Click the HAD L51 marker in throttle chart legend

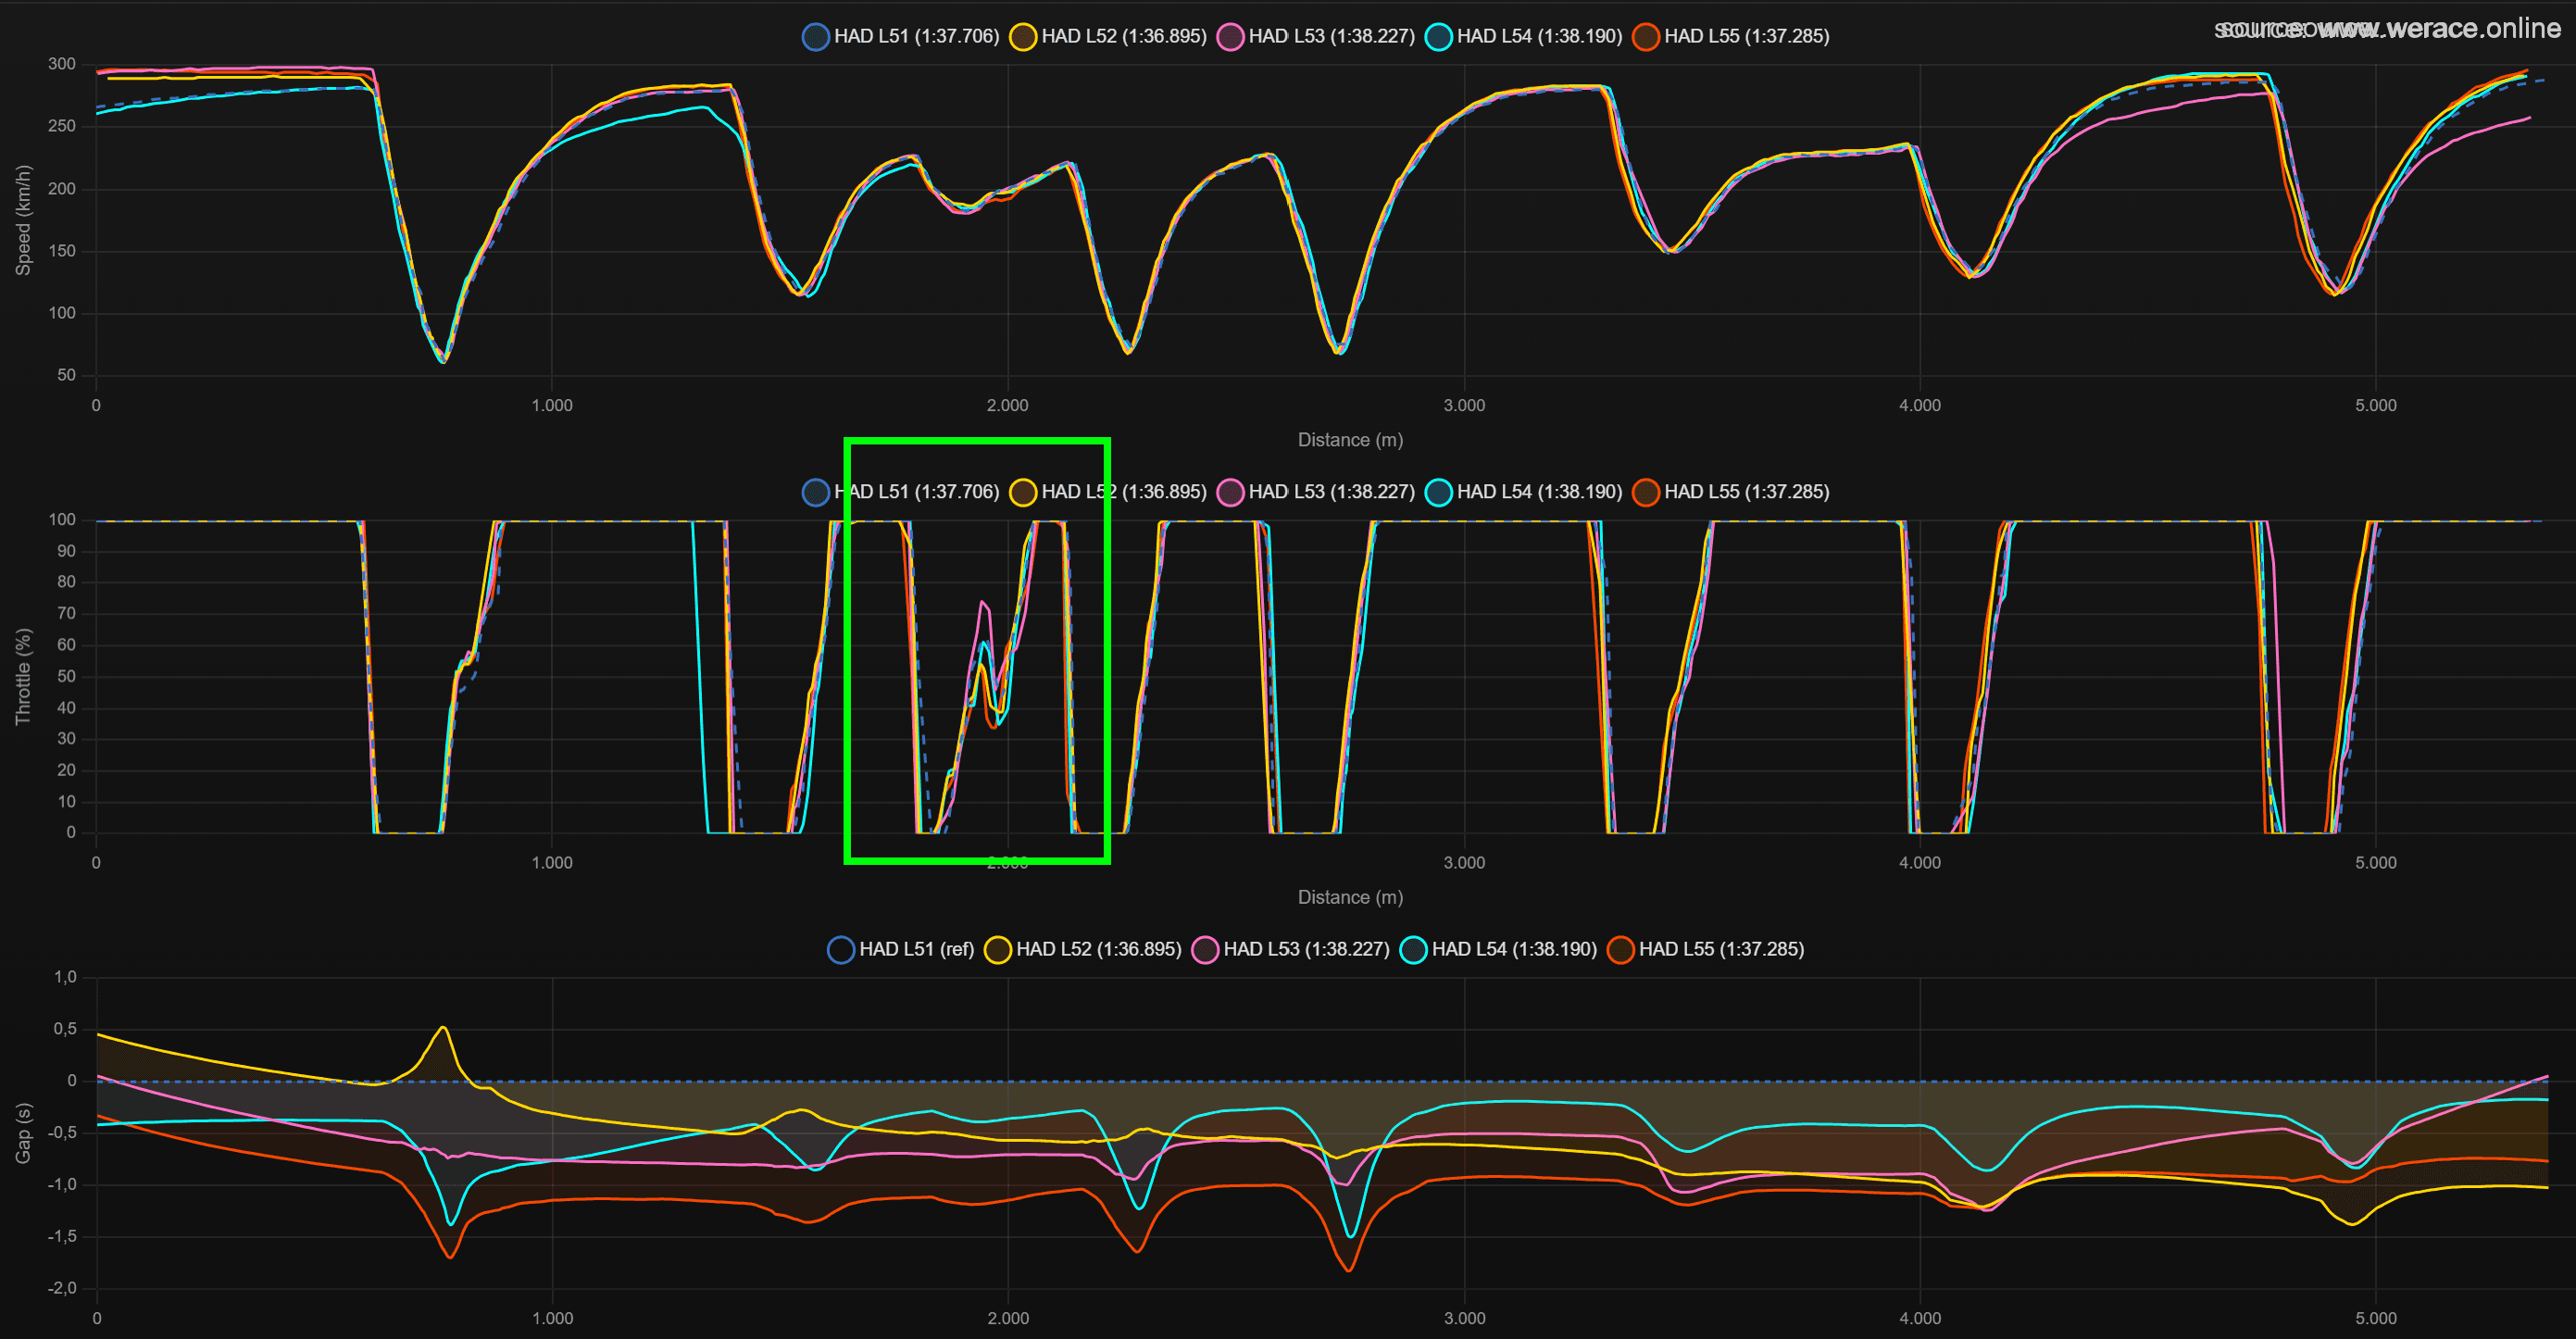click(x=816, y=492)
